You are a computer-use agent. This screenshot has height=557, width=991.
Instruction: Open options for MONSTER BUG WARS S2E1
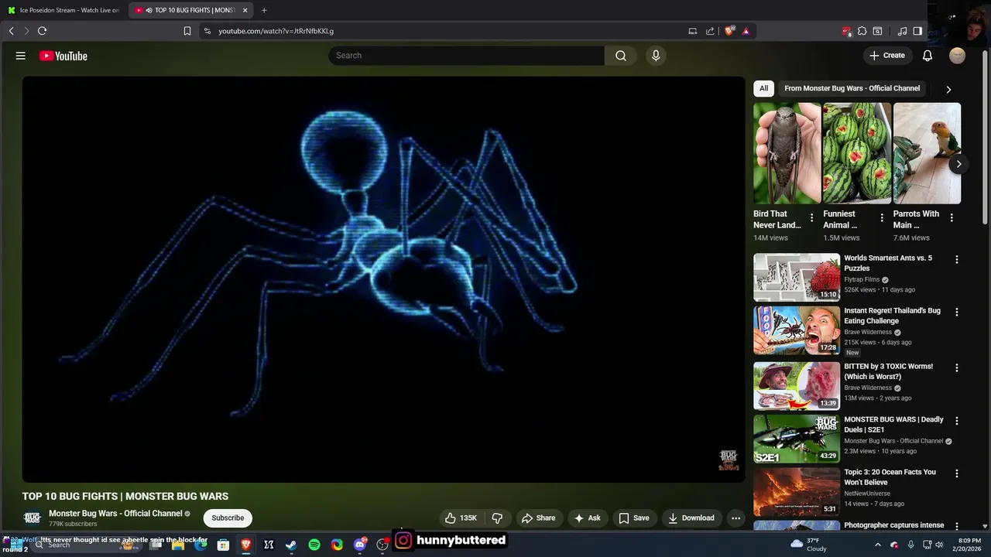tap(957, 422)
